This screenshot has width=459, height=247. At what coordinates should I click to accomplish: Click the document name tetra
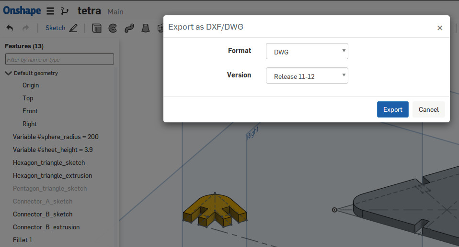[89, 11]
